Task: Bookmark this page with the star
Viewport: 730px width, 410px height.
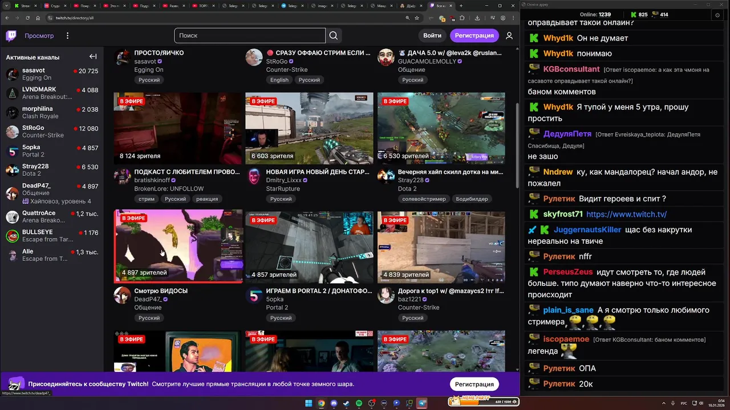Action: [417, 18]
